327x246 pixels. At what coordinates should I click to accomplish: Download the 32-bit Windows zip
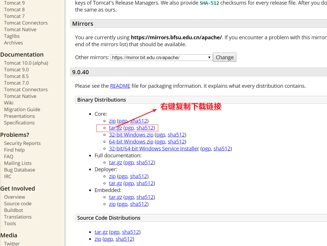[x=131, y=135]
